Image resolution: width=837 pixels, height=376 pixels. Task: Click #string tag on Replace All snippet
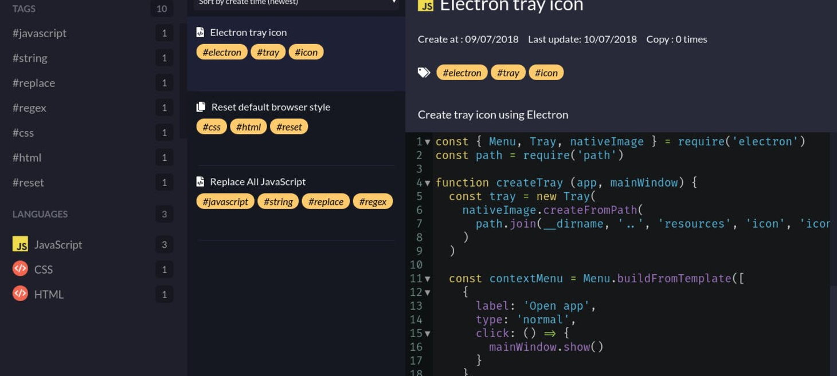click(278, 201)
